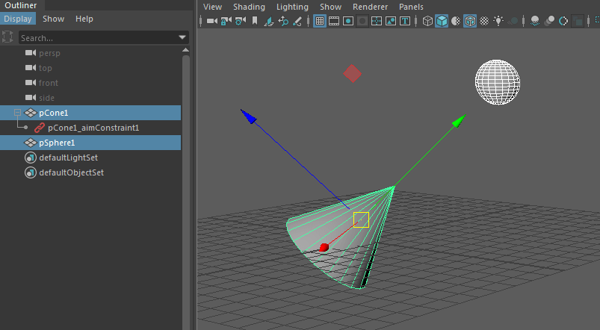The image size is (600, 330).
Task: Click the yellow center manipulator square
Action: point(361,220)
